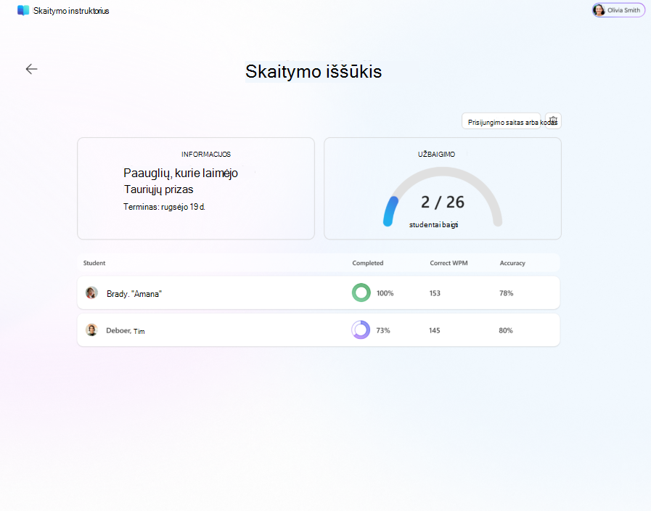Image resolution: width=651 pixels, height=511 pixels.
Task: Sort by Accuracy column header
Action: [512, 263]
